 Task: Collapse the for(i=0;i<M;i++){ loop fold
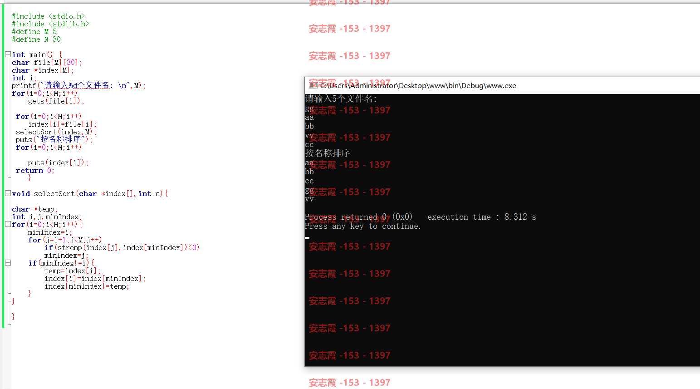coord(8,224)
